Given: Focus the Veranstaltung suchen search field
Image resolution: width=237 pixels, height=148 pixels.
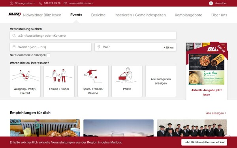Looking at the screenshot, I should point(93,36).
